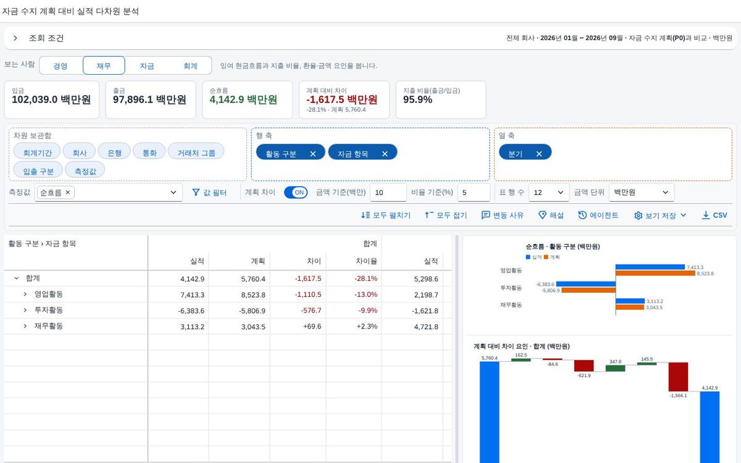Expand all rows with 모두 펼치기
The height and width of the screenshot is (463, 741).
(x=386, y=215)
